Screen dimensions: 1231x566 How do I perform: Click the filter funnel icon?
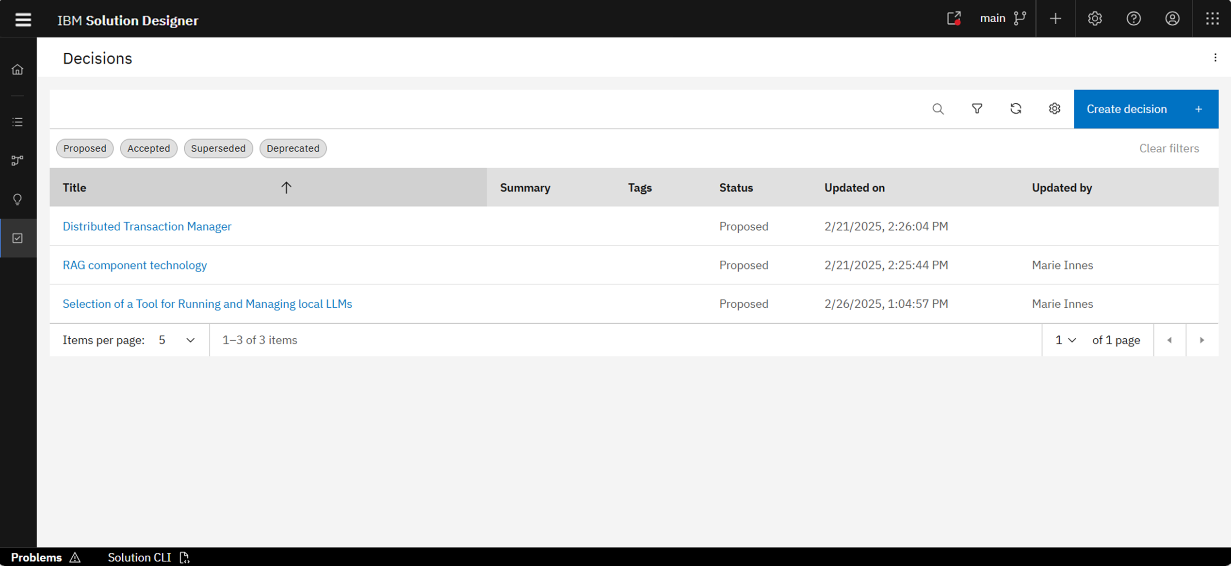click(977, 109)
